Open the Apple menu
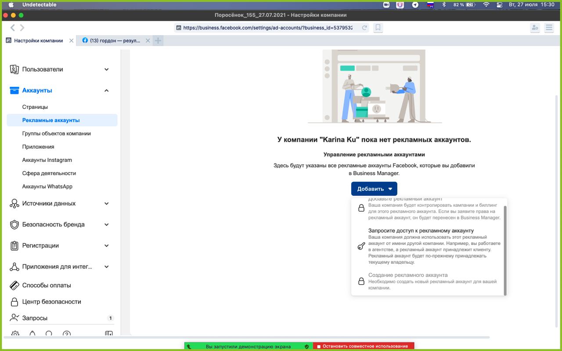 pyautogui.click(x=11, y=4)
